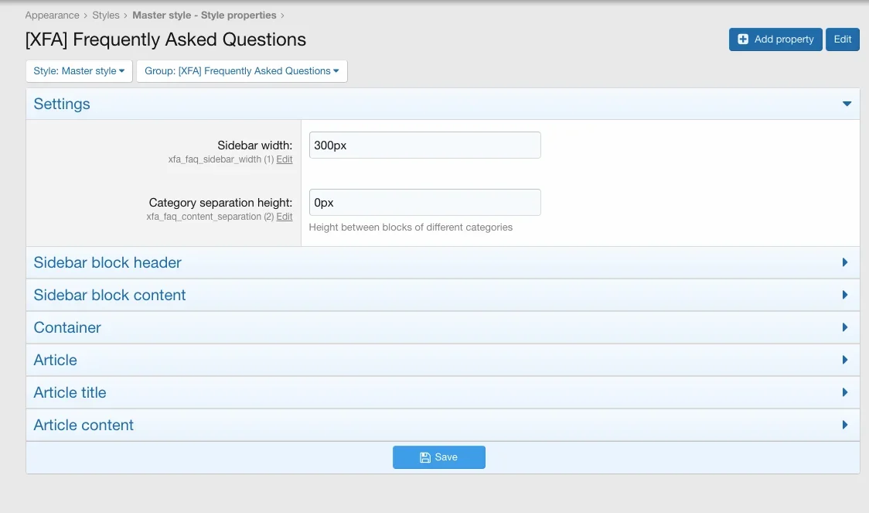Expand the Sidebar block header section
This screenshot has height=513, width=869.
[107, 263]
